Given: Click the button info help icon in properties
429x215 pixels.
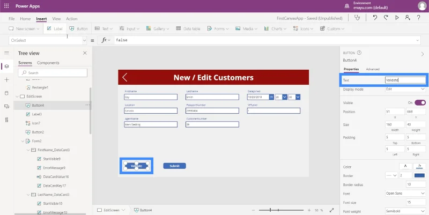Looking at the screenshot, I should click(x=359, y=53).
